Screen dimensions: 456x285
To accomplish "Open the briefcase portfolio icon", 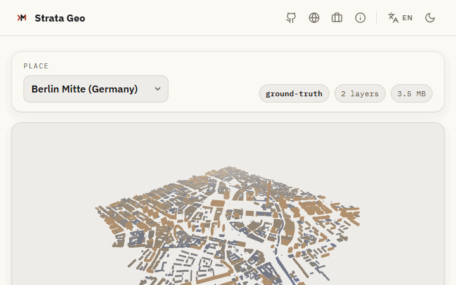I will pyautogui.click(x=337, y=18).
